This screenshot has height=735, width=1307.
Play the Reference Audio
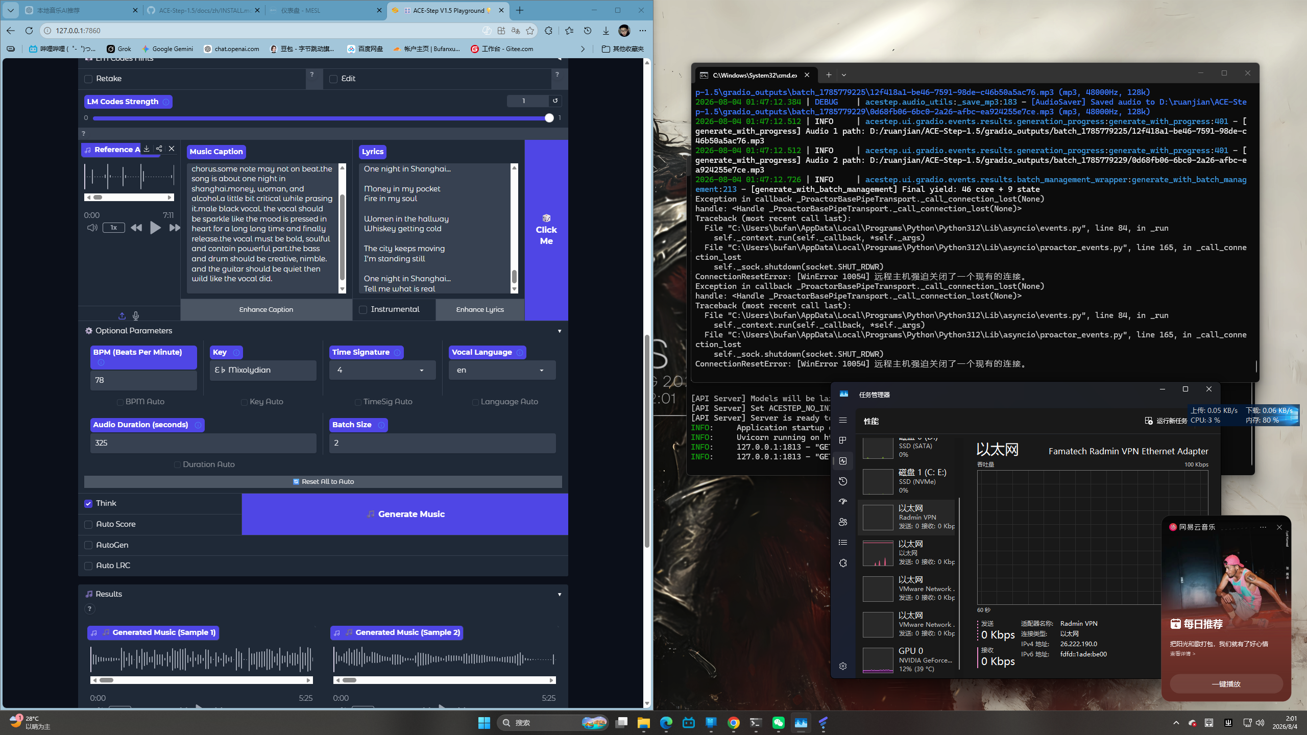(x=155, y=228)
